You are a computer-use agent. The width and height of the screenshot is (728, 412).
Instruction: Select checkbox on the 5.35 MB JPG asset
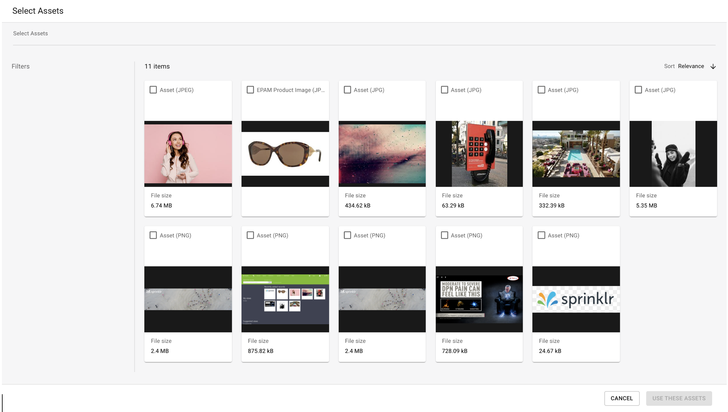638,90
